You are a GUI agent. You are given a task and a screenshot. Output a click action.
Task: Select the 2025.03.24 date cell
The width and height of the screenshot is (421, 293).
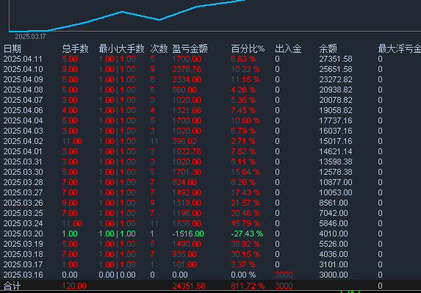point(23,223)
